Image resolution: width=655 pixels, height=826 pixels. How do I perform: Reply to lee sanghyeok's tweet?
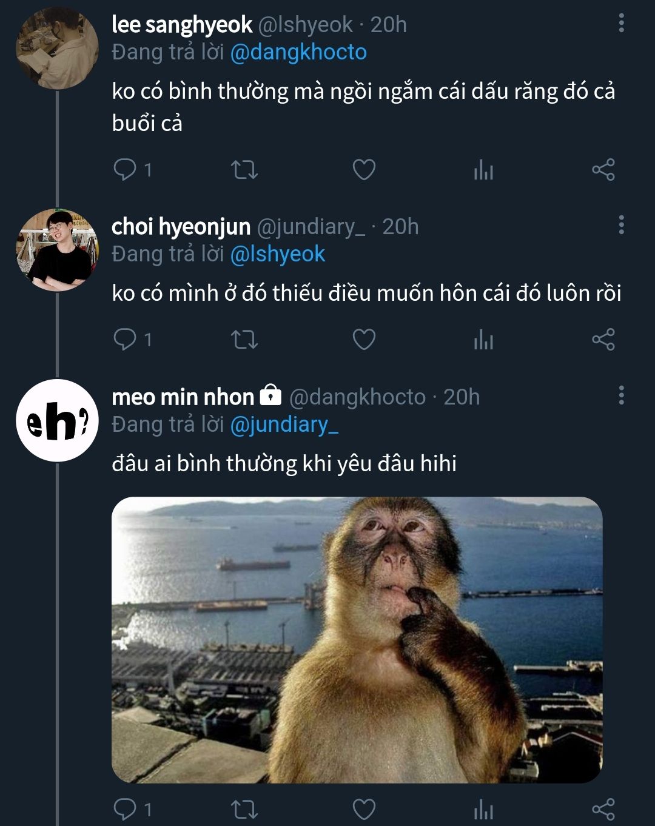click(125, 169)
